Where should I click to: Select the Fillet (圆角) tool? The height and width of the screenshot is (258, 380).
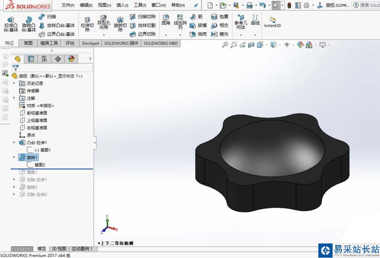pos(166,20)
